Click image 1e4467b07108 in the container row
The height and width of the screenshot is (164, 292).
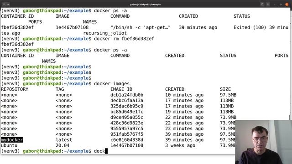72,27
